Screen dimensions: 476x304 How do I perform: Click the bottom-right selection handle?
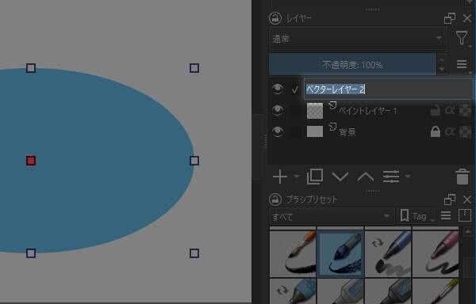coord(194,253)
